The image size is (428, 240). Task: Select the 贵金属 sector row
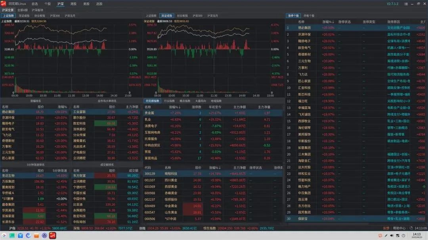point(213,113)
